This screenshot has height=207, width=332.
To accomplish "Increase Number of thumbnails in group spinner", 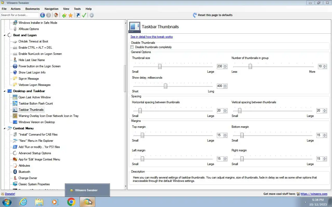I will 325,65.
